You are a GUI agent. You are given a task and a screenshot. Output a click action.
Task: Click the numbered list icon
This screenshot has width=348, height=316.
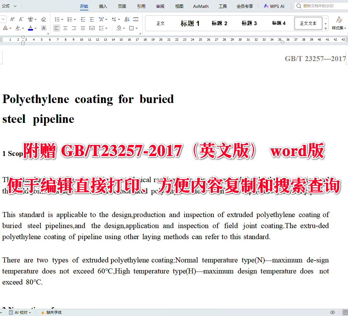[x=70, y=19]
